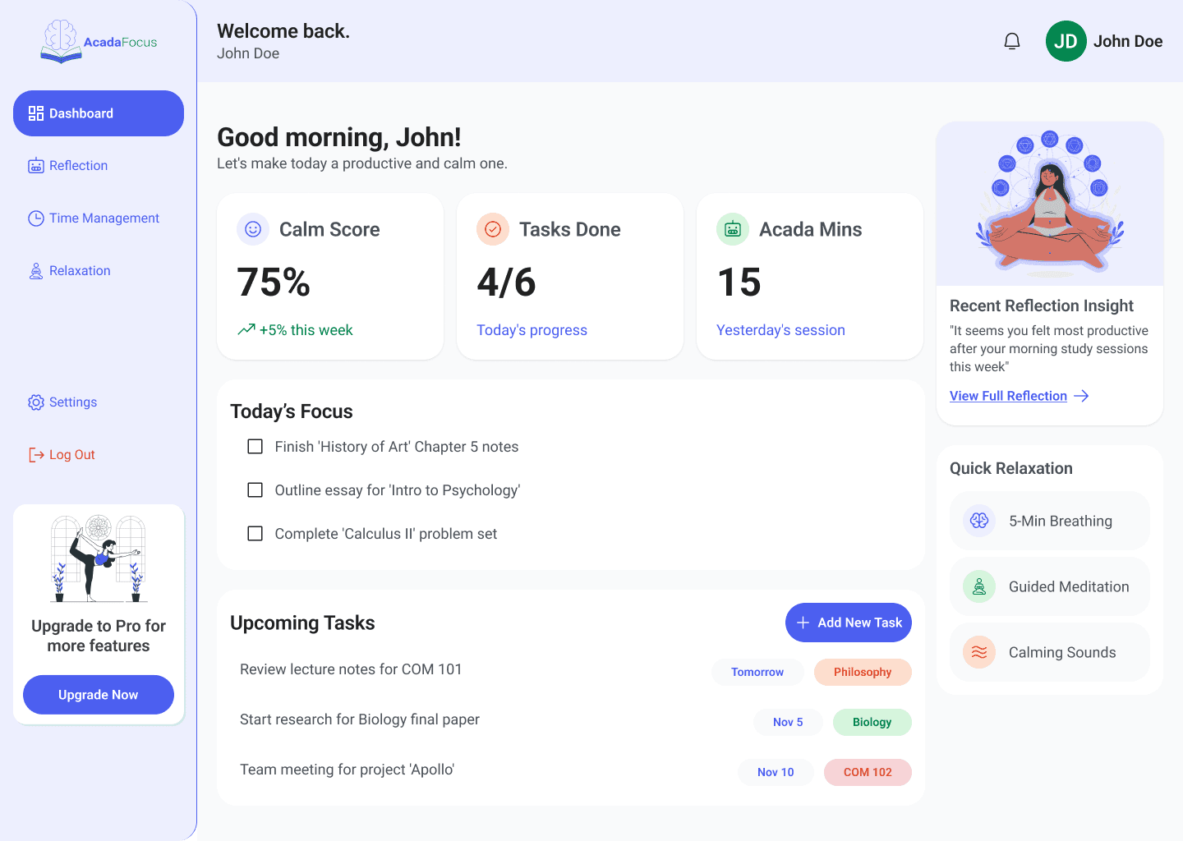The width and height of the screenshot is (1183, 841).
Task: Click the 5-Min Breathing brain icon
Action: (x=979, y=521)
